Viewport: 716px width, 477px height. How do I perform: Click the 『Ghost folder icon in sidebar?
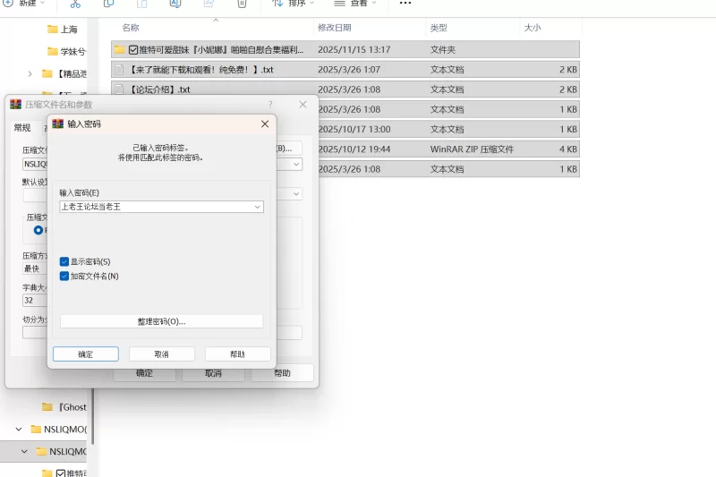tap(47, 406)
